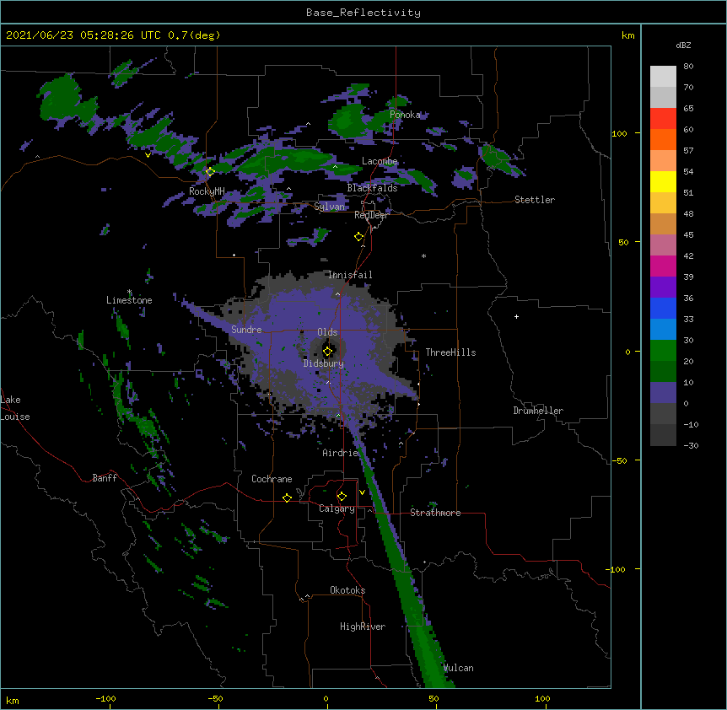Click the yellow diamond marker below Cochrane
727x710 pixels.
pyautogui.click(x=287, y=498)
